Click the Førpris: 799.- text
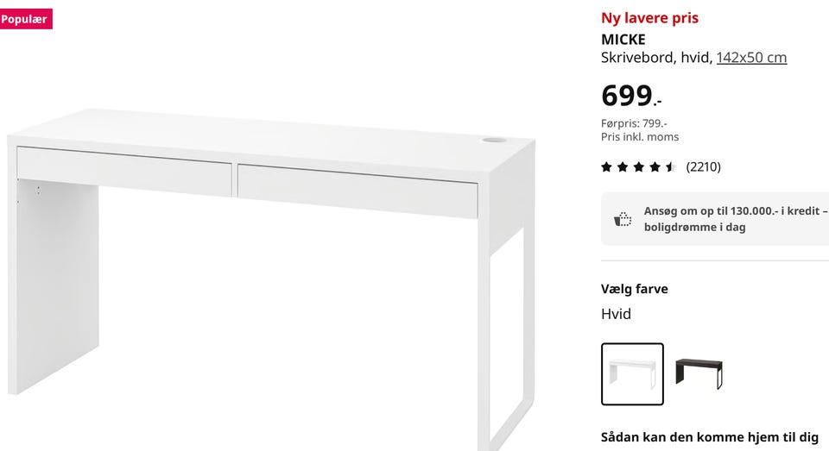829x451 pixels. pyautogui.click(x=634, y=123)
